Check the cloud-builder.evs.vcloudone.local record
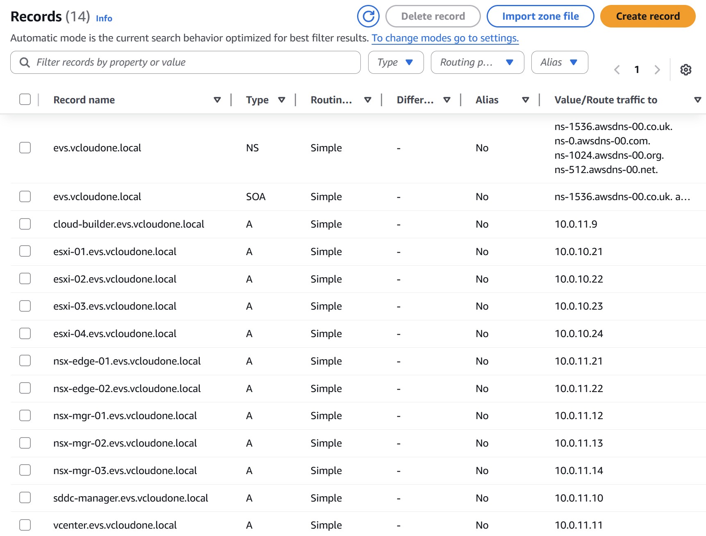 click(25, 224)
